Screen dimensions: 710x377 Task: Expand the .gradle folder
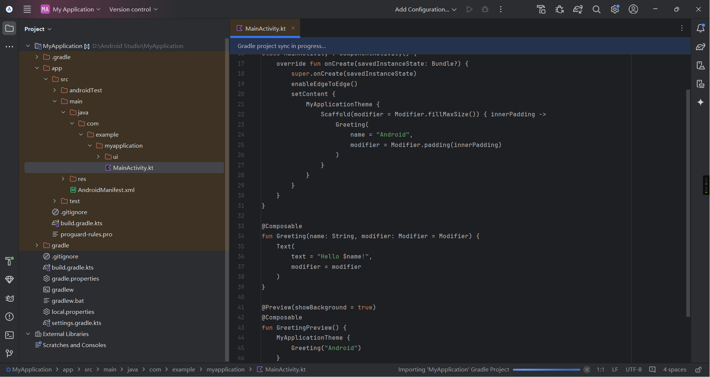(x=37, y=57)
